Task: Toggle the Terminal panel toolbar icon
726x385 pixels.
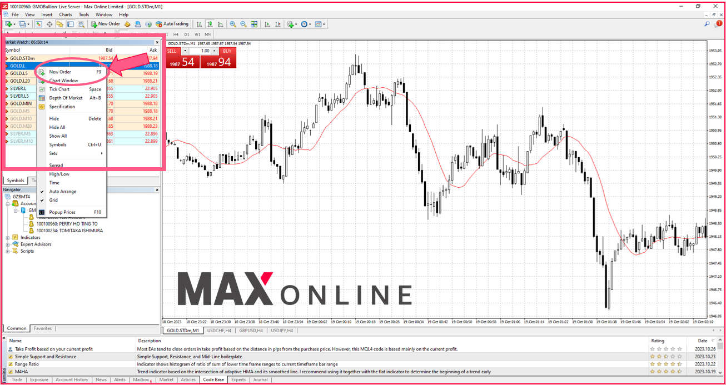Action: 70,24
